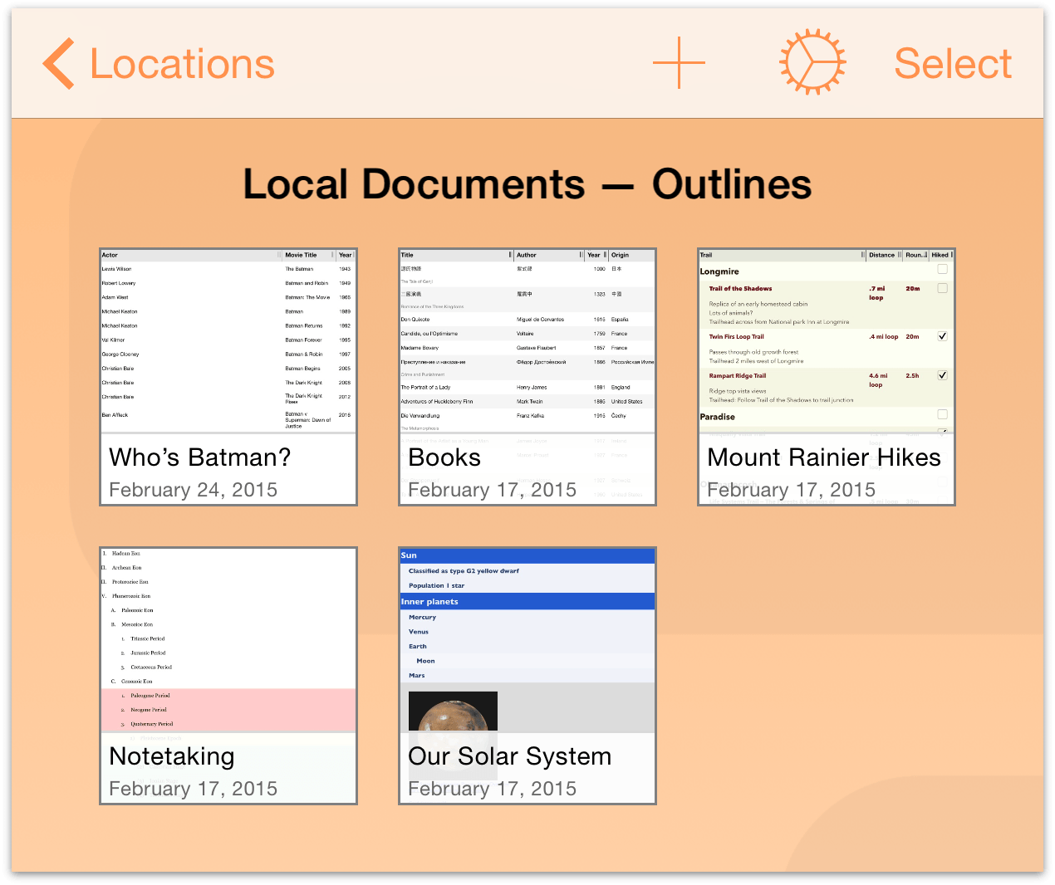Tap date under Books title
The height and width of the screenshot is (885, 1055).
(x=493, y=490)
